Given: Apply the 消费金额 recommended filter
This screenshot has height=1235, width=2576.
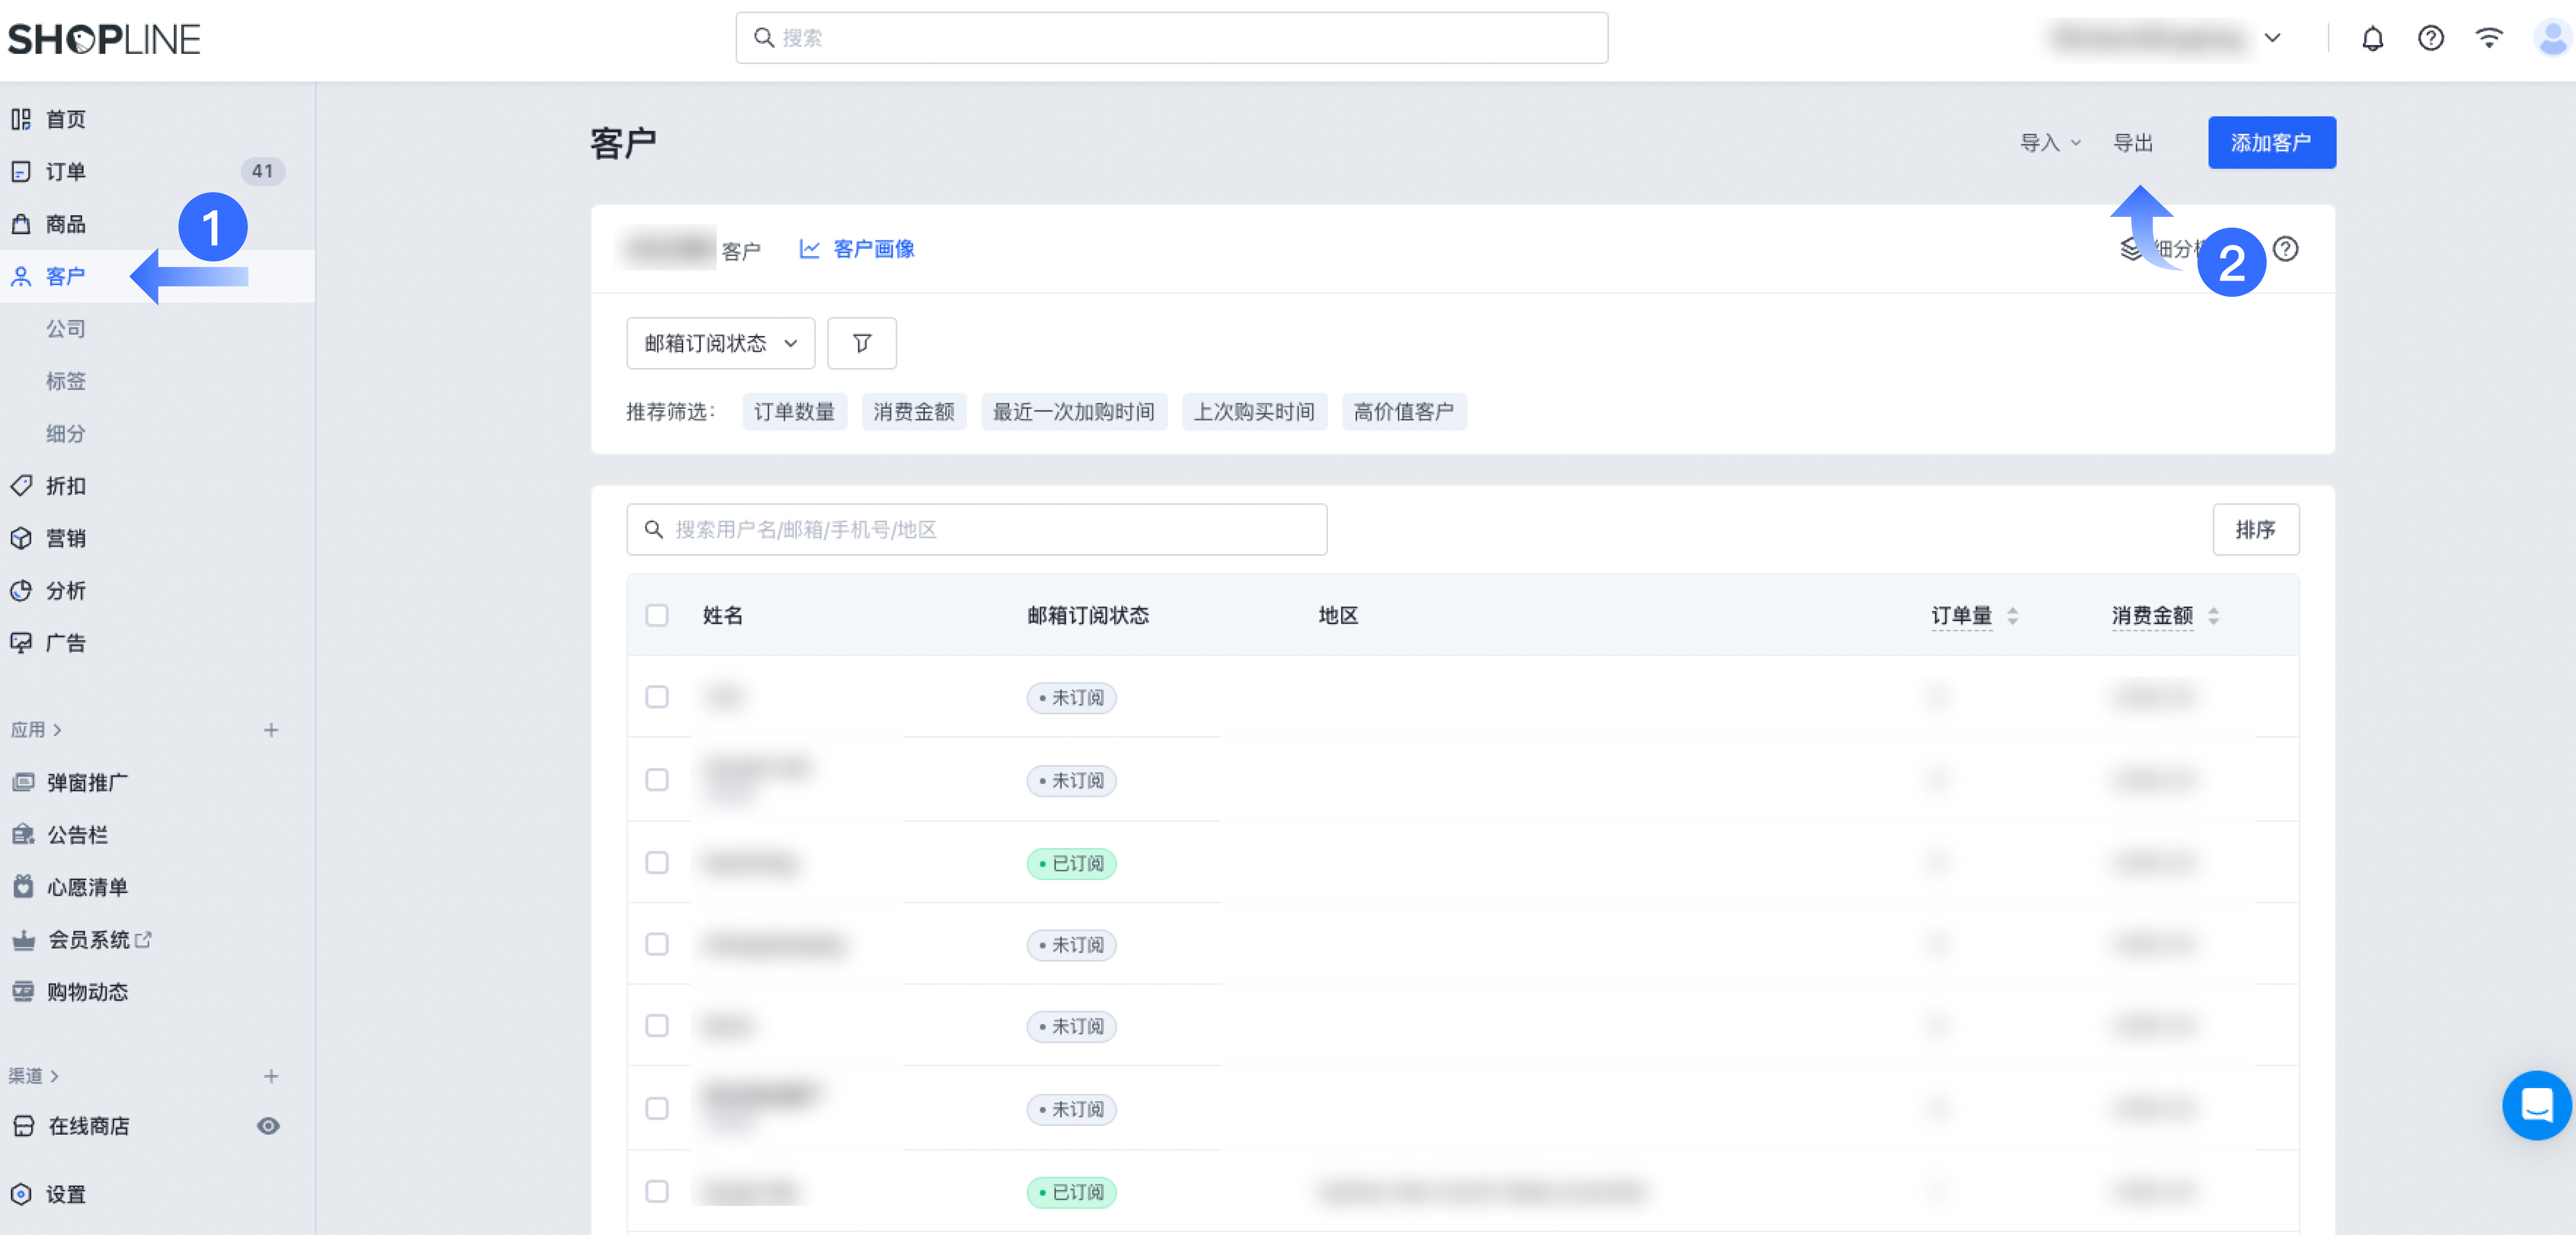Looking at the screenshot, I should pyautogui.click(x=914, y=412).
